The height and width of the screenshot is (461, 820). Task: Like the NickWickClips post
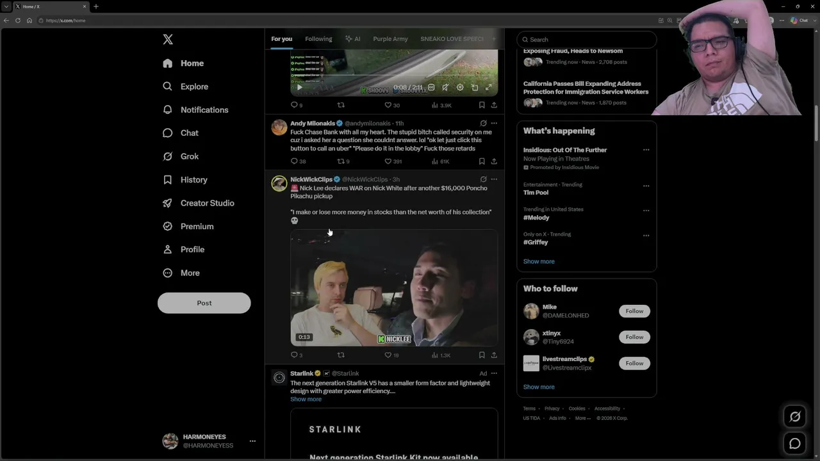pyautogui.click(x=391, y=355)
